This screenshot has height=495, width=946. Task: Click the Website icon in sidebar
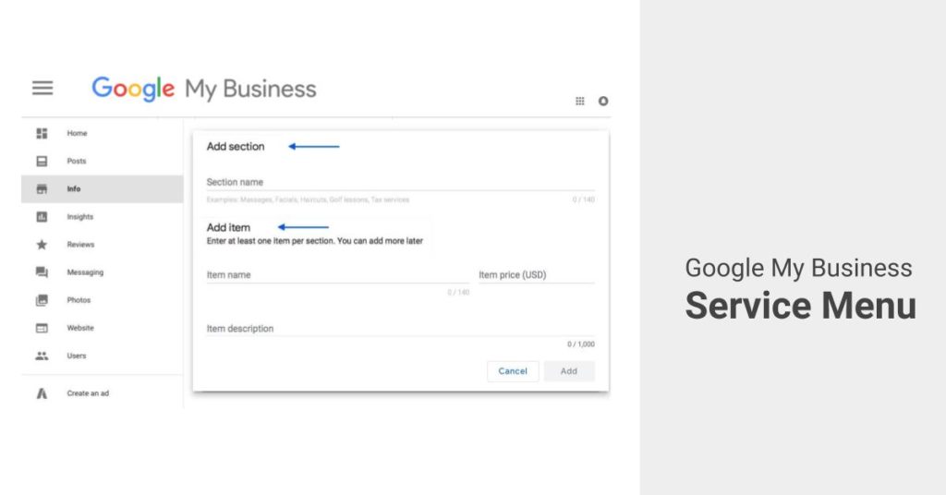[42, 328]
